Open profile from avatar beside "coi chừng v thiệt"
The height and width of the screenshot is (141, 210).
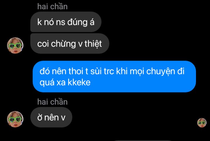coord(15,46)
